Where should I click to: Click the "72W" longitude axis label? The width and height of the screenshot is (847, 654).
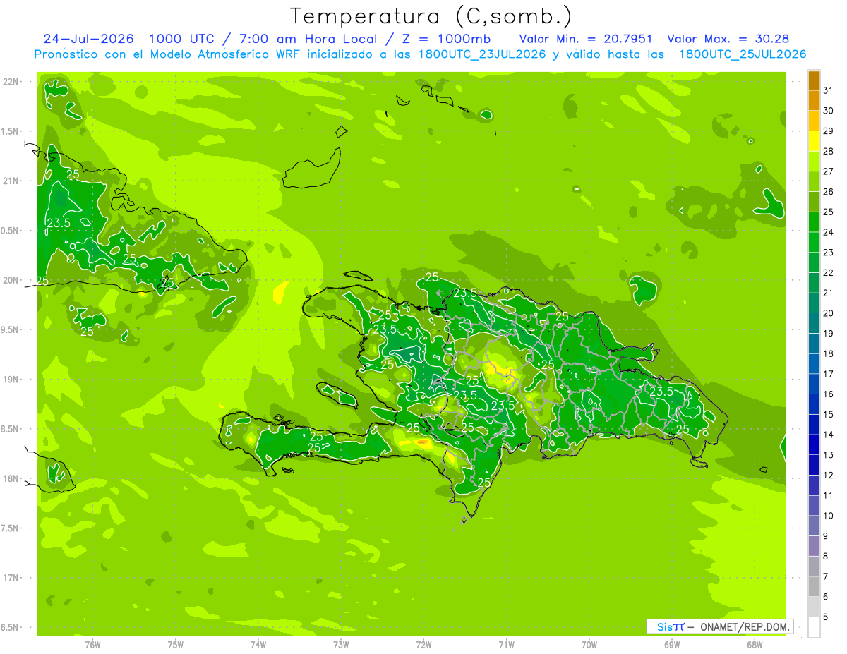point(423,645)
